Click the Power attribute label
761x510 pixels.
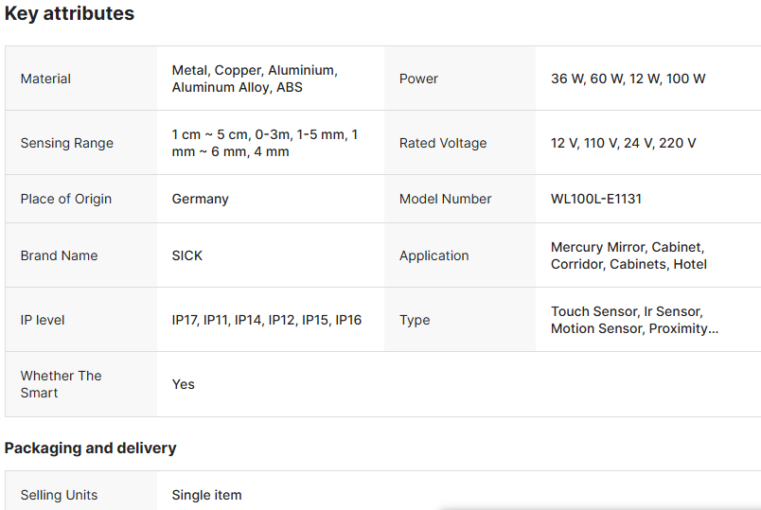(x=418, y=79)
